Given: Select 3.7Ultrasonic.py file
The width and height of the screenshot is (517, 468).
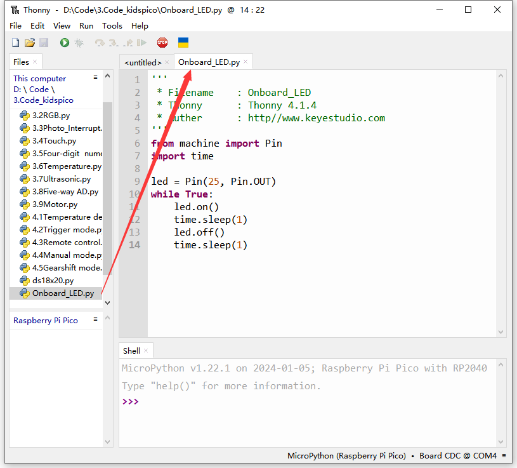Looking at the screenshot, I should (x=56, y=179).
